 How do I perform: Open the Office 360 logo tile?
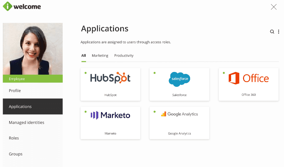[248, 78]
